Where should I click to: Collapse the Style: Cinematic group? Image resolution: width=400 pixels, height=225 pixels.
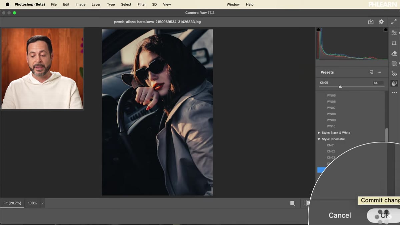point(319,139)
